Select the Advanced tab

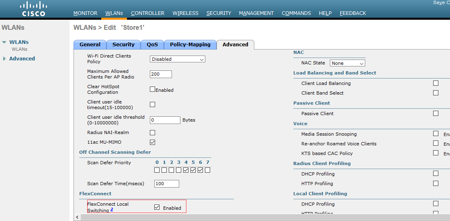point(235,45)
